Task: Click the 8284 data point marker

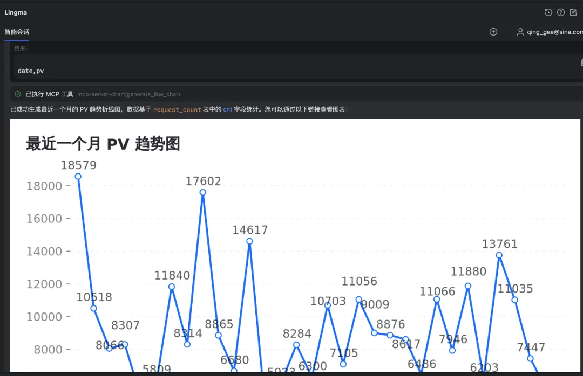Action: (296, 345)
